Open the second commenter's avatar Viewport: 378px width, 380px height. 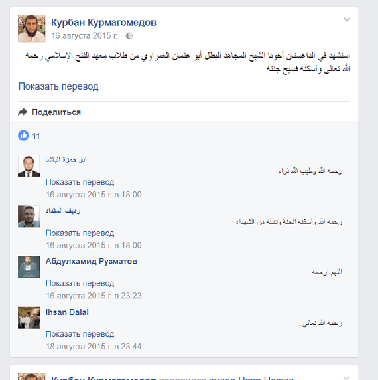click(29, 217)
